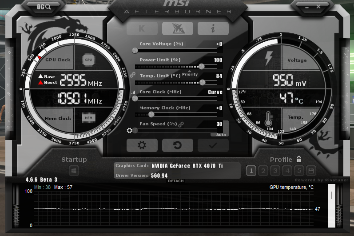Open the information i button
Screen dimensions: 354x236
pyautogui.click(x=213, y=28)
